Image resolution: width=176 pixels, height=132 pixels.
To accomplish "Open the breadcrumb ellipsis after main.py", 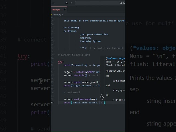I will [65, 15].
